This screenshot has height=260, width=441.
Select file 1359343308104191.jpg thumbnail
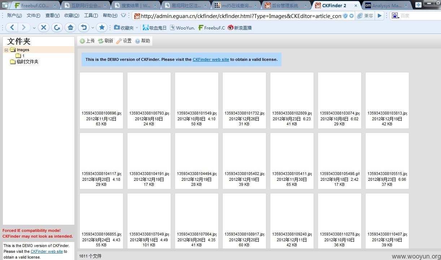[149, 161]
